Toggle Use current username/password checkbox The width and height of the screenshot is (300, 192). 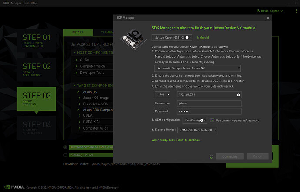[212, 120]
